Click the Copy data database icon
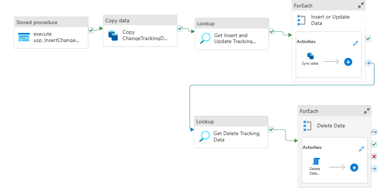The width and height of the screenshot is (382, 189). point(113,36)
